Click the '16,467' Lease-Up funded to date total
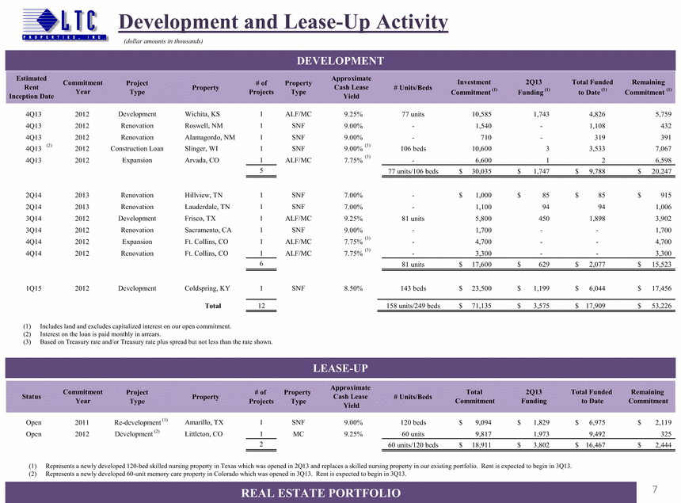Image resolution: width=681 pixels, height=503 pixels. [x=595, y=445]
